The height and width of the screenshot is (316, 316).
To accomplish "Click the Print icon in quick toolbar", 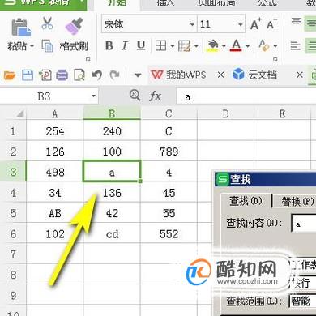I will point(62,75).
